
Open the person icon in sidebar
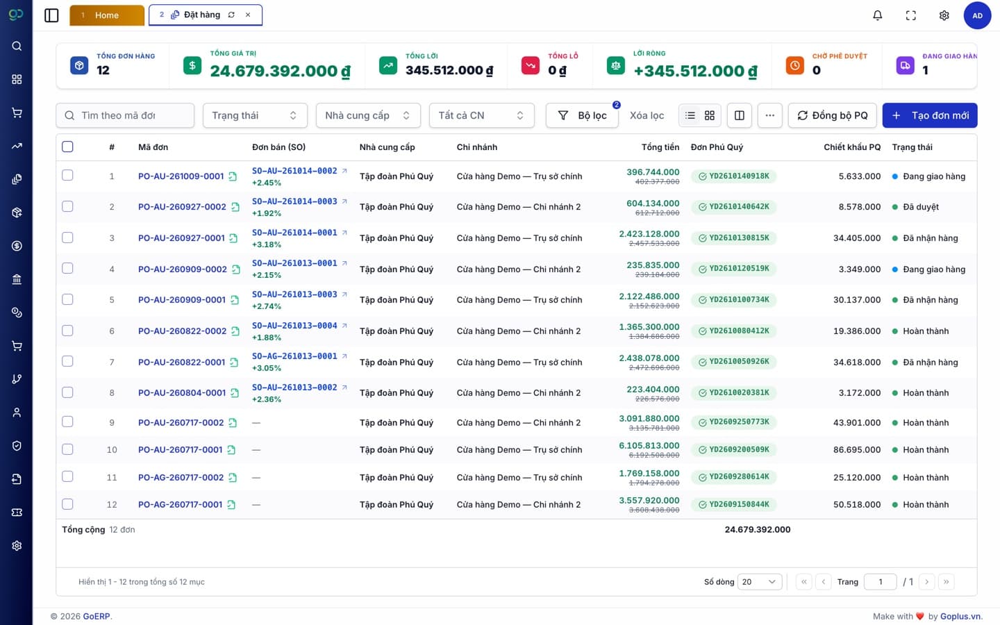tap(17, 412)
